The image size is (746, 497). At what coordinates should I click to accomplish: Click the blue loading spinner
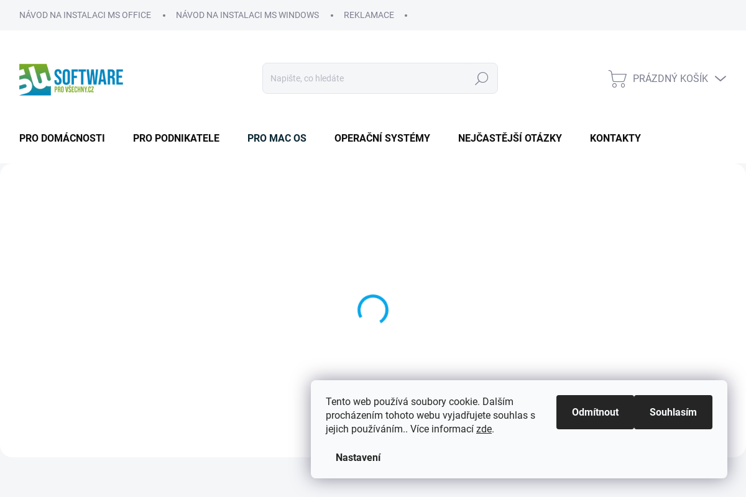pos(373,310)
